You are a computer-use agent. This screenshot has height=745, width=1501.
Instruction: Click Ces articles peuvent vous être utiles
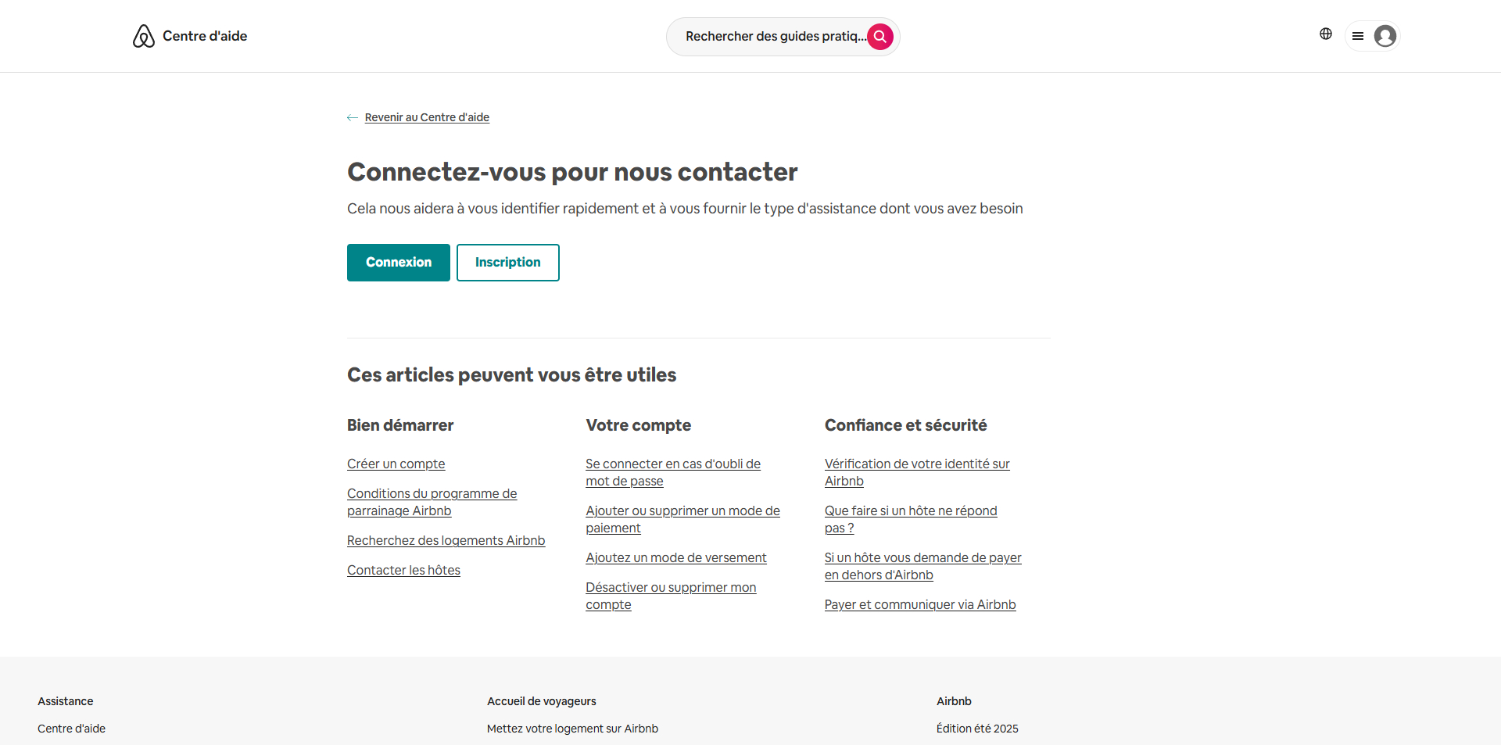point(512,375)
